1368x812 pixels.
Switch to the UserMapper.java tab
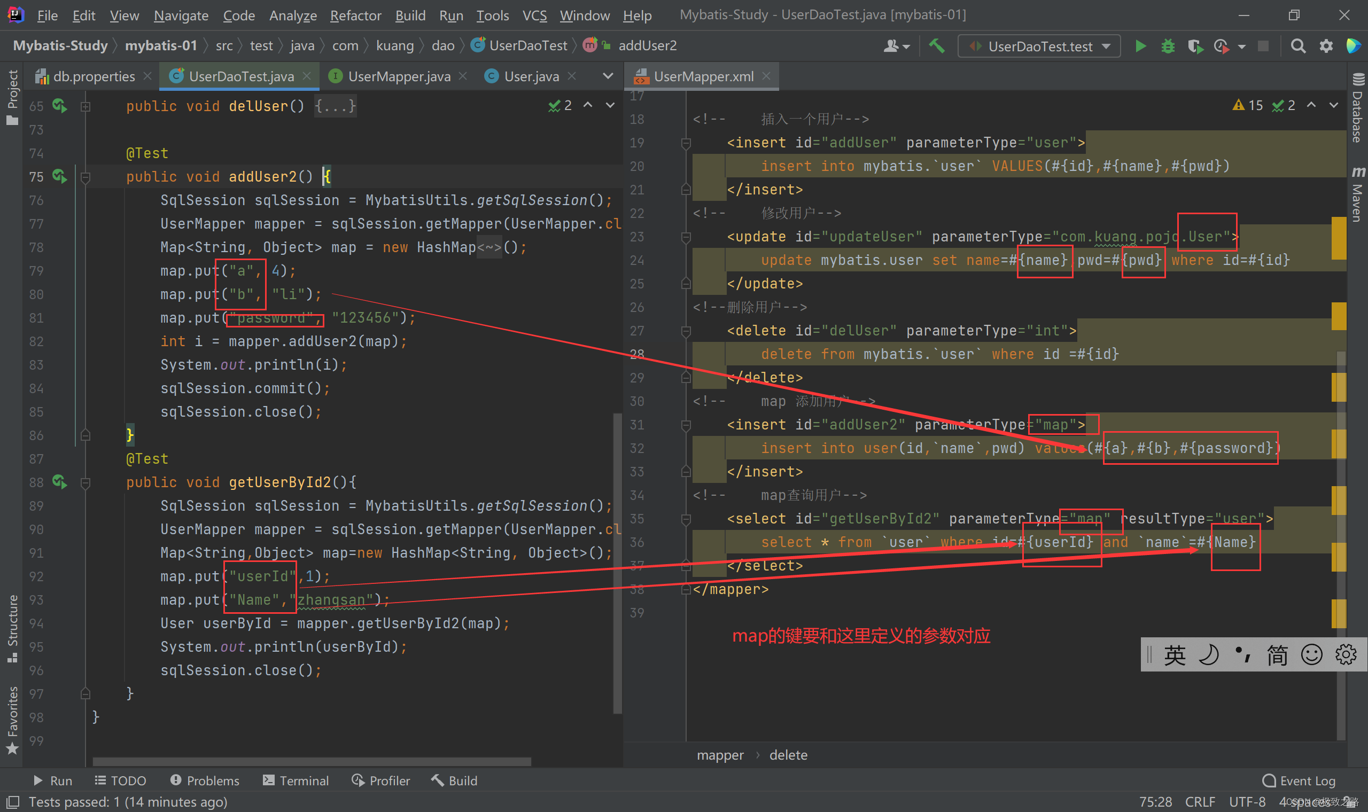click(x=399, y=76)
